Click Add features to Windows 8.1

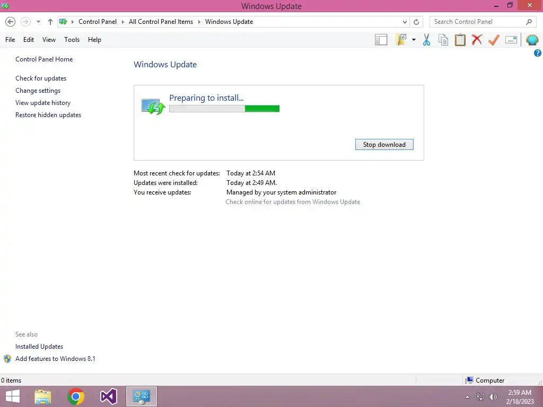coord(55,359)
